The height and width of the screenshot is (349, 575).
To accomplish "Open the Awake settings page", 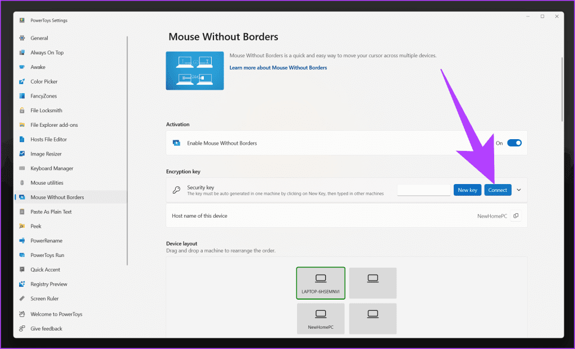I will [71, 67].
